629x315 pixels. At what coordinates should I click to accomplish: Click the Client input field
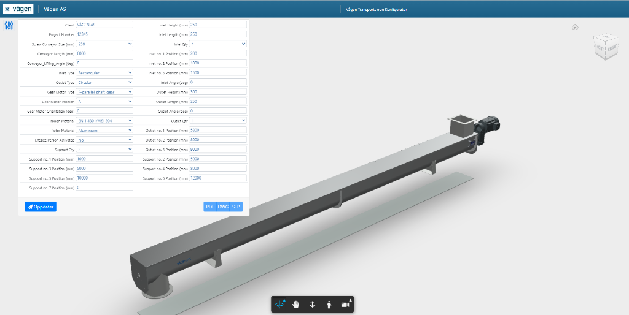(x=104, y=25)
